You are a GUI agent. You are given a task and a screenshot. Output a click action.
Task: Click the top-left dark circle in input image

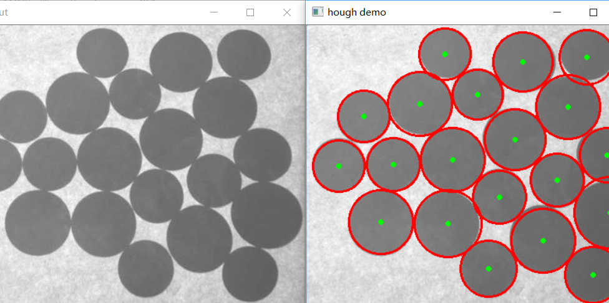(x=102, y=53)
